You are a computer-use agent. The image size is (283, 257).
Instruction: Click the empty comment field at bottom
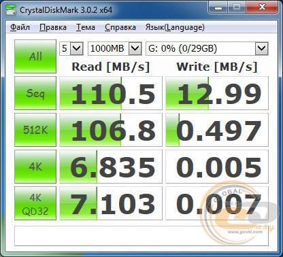pos(141,236)
